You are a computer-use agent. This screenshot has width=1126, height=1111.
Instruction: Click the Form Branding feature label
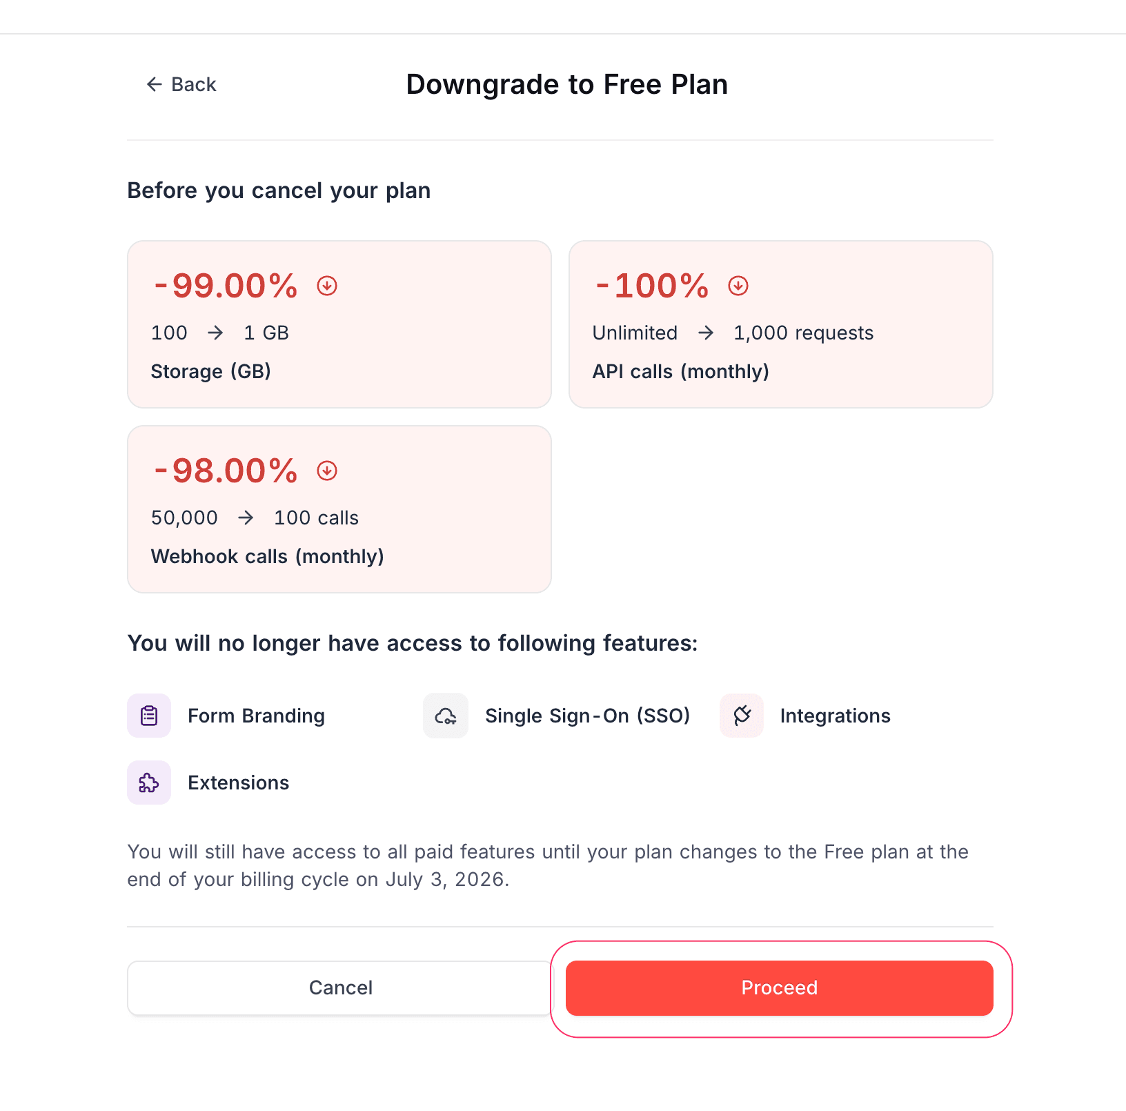coord(256,716)
